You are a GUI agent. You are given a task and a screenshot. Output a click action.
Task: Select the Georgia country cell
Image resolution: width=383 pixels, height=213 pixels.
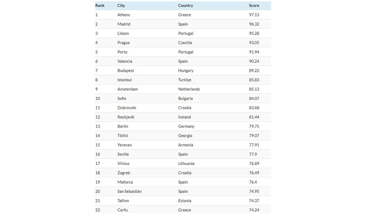click(x=185, y=135)
